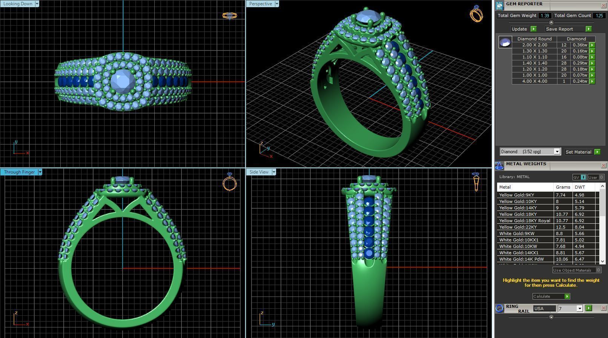Open the Side View viewport dropdown arrow
The height and width of the screenshot is (338, 608).
pos(273,172)
